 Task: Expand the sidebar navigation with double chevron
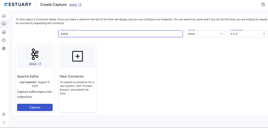click(x=4, y=123)
